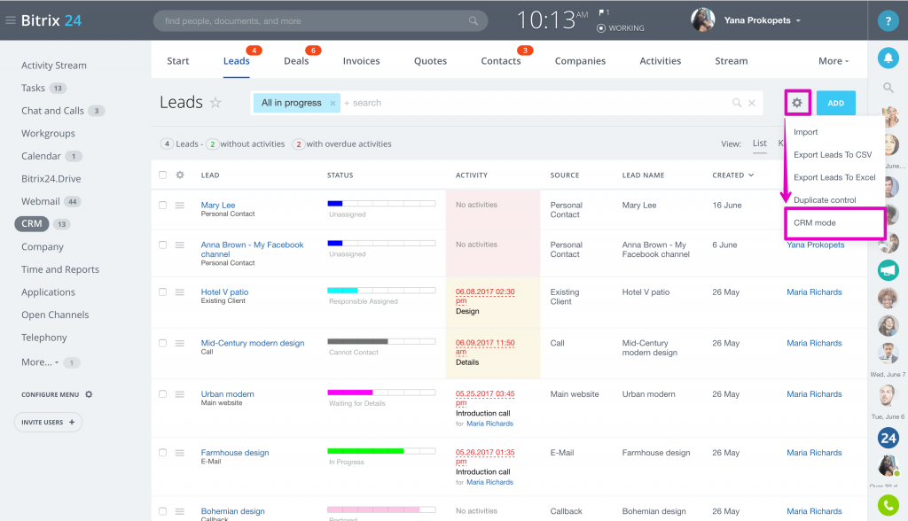
Task: Switch to the Deals tab
Action: click(x=296, y=61)
